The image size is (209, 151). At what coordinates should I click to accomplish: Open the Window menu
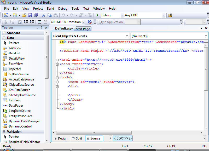99,9
